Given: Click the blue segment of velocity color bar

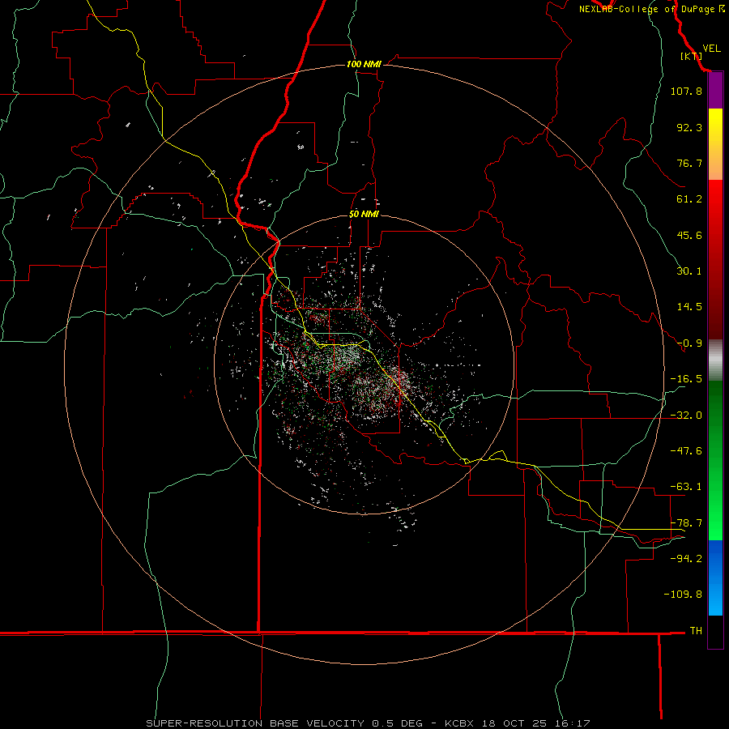Looking at the screenshot, I should pos(715,578).
